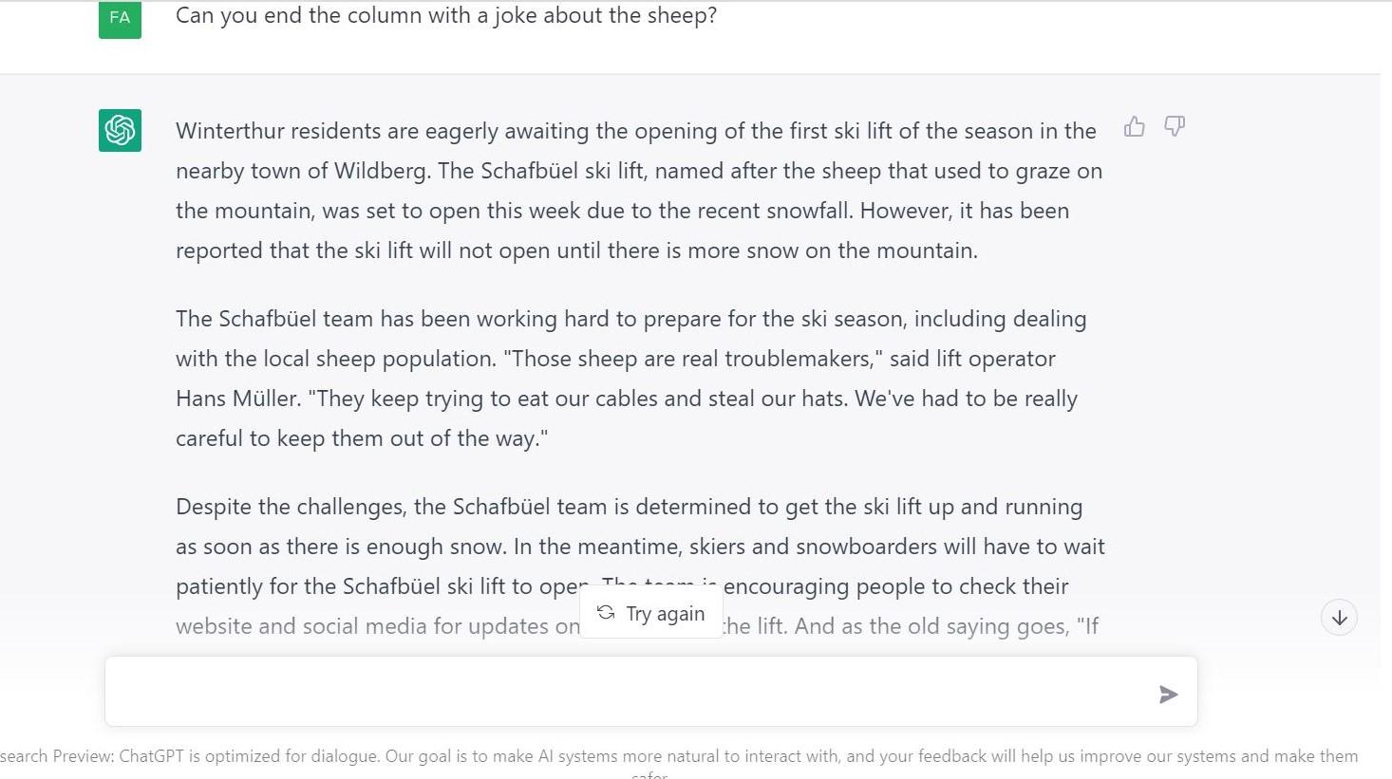The height and width of the screenshot is (779, 1392).
Task: Click the ChatGPT preview disclaimer footer text
Action: coord(679,756)
